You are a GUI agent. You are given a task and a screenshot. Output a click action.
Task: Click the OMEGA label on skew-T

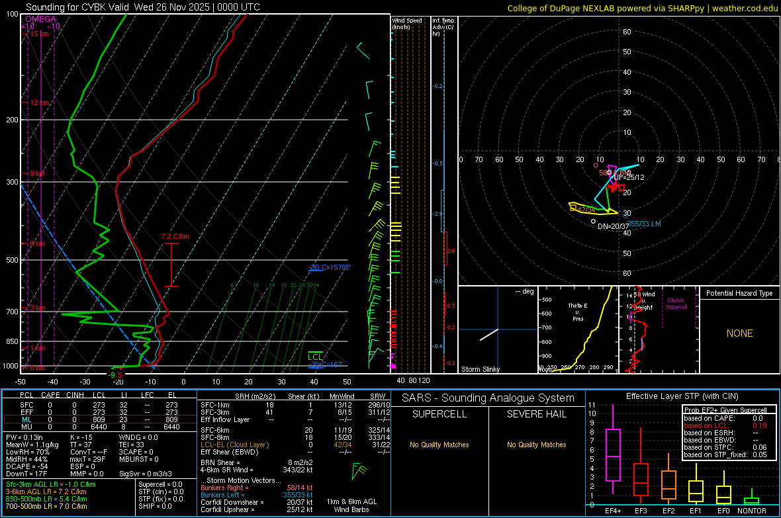[40, 19]
